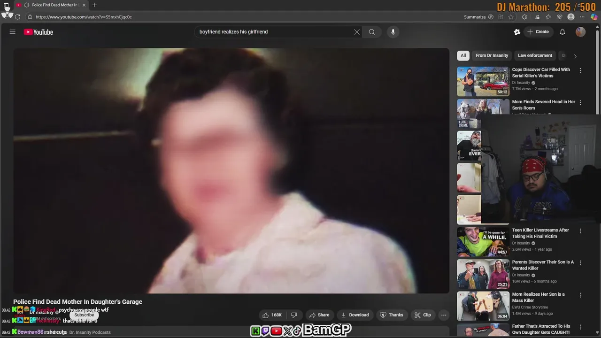Open options for Father That's Attracted video
Viewport: 601px width, 338px height.
click(580, 327)
